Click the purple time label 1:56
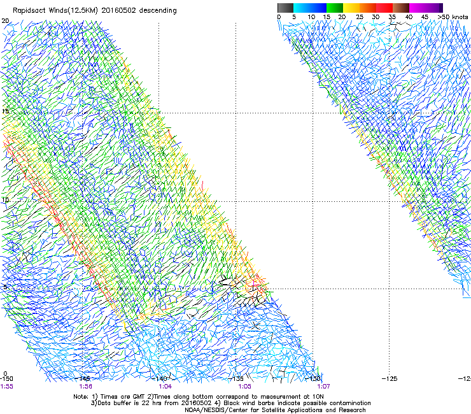 (86, 387)
